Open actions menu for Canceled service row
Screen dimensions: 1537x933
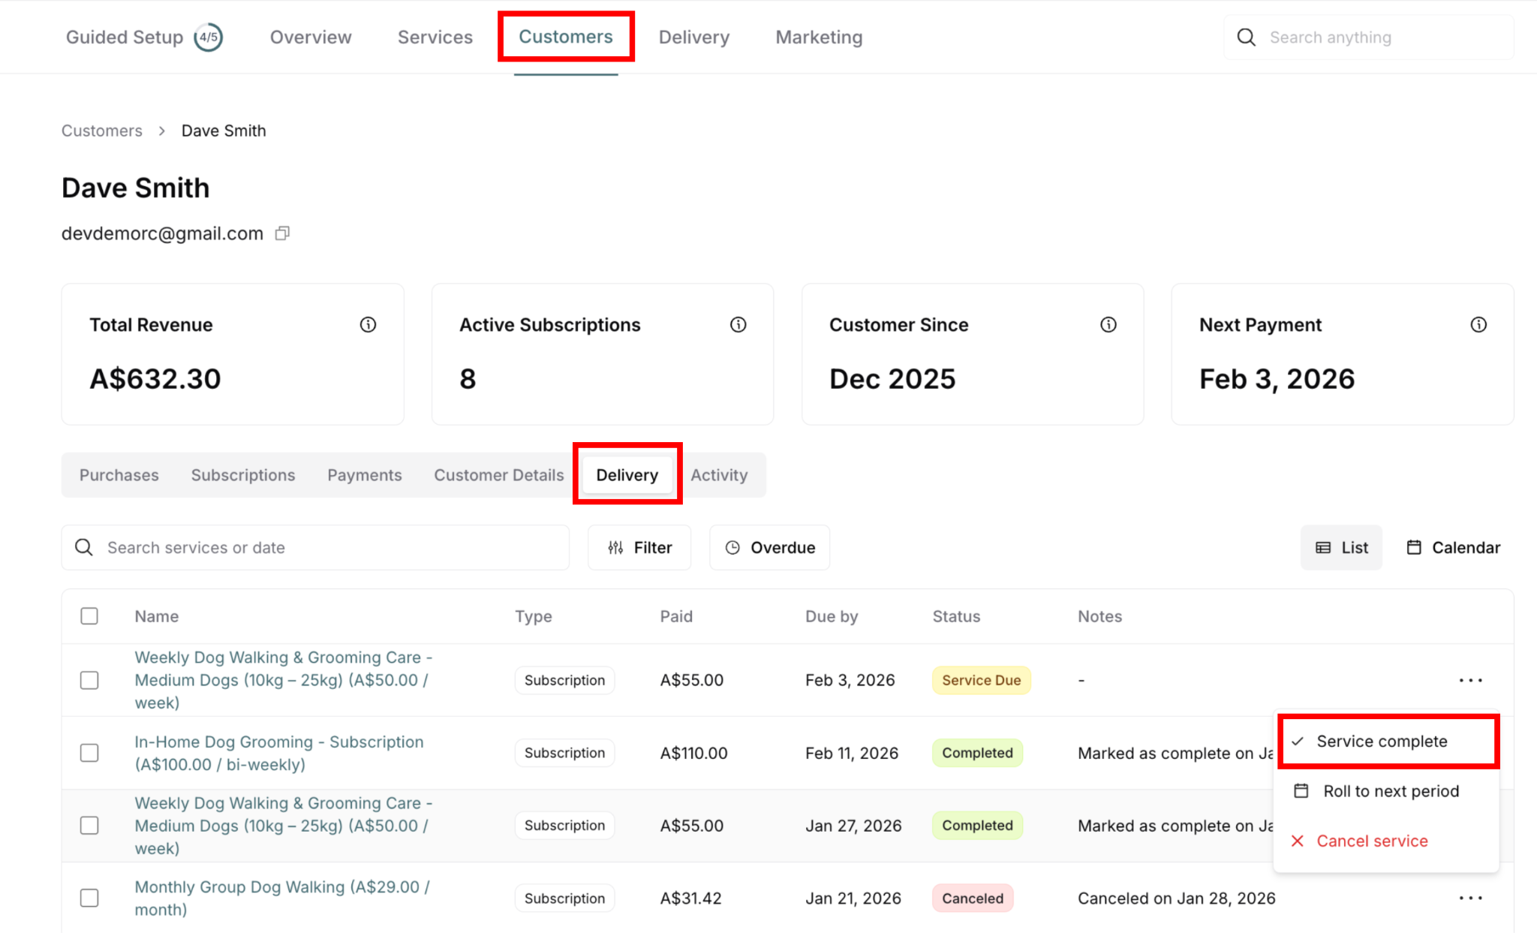(1470, 898)
